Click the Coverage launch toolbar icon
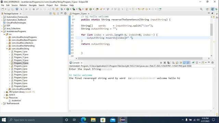 (x=74, y=9)
